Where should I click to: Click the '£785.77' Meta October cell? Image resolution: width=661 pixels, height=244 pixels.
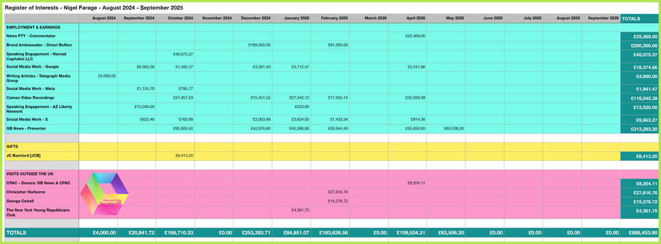(x=186, y=89)
